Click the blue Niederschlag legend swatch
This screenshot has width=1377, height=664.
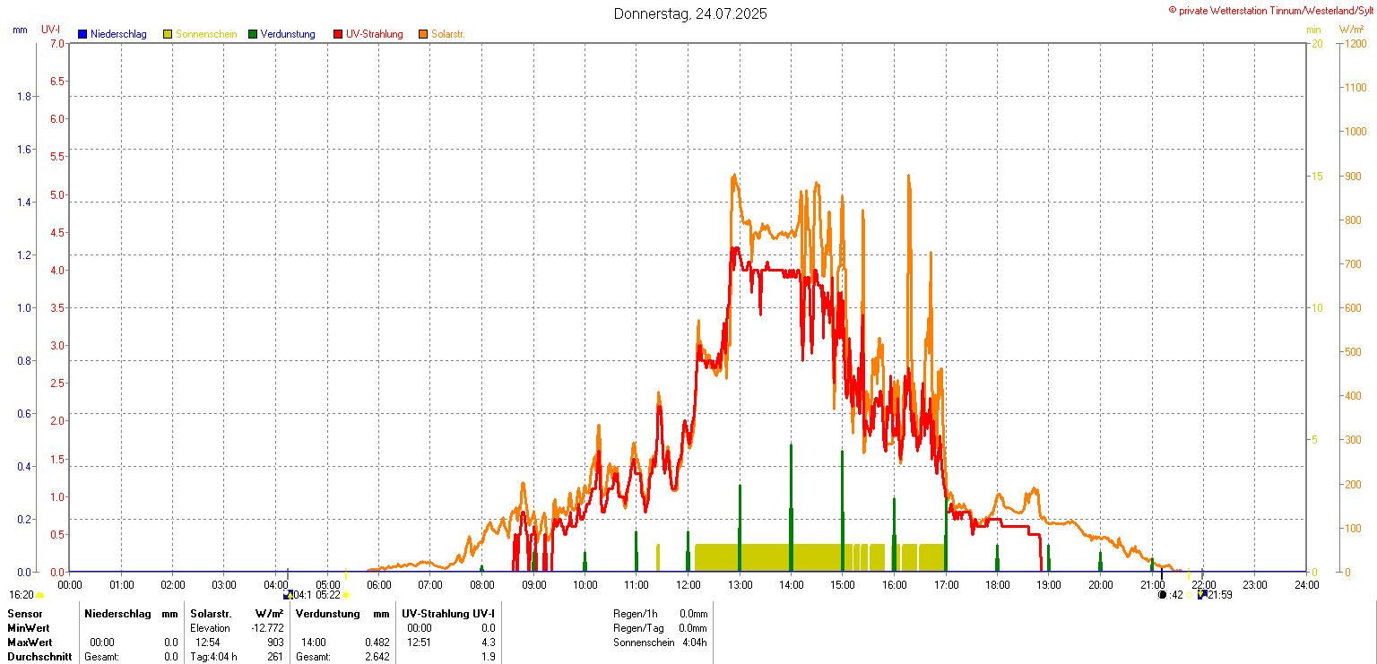click(82, 34)
